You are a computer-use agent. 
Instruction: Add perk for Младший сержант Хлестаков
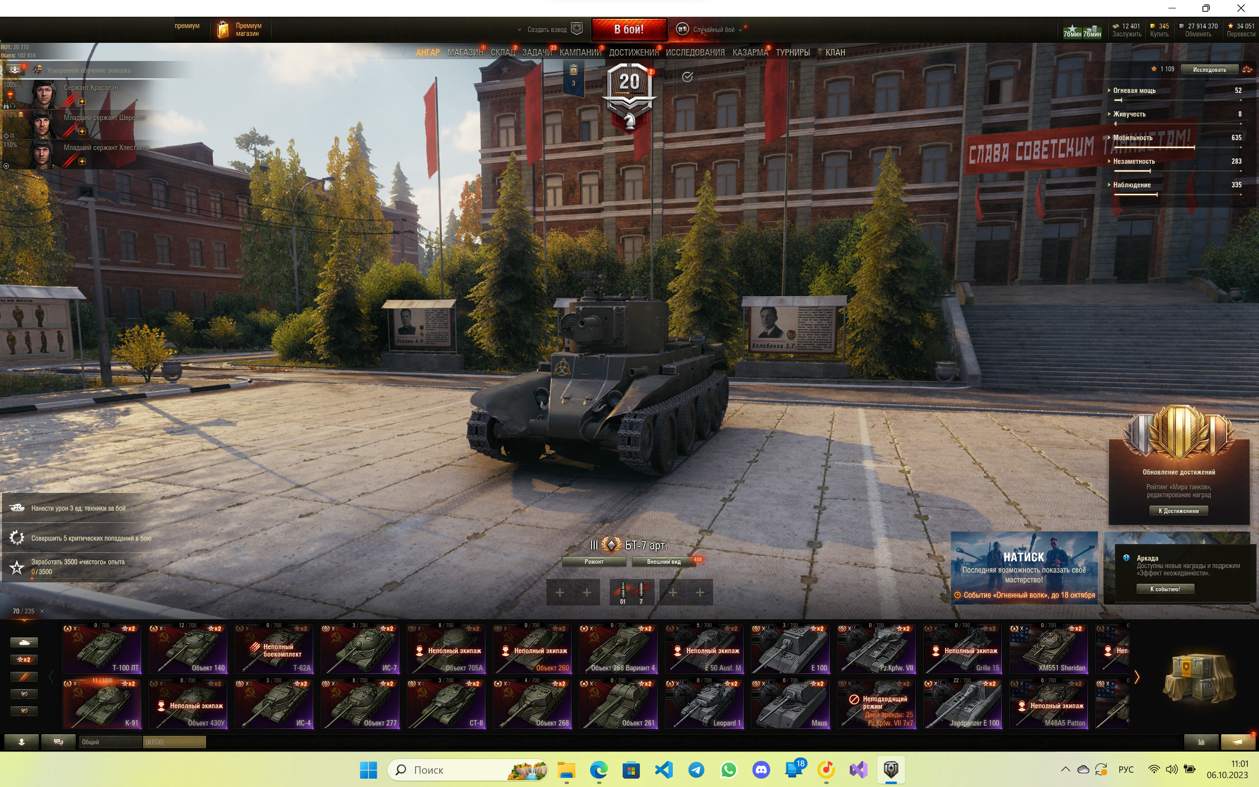[82, 161]
